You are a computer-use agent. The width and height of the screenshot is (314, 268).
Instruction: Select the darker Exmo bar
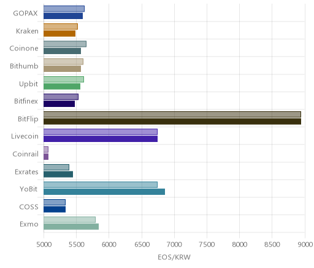click(71, 227)
